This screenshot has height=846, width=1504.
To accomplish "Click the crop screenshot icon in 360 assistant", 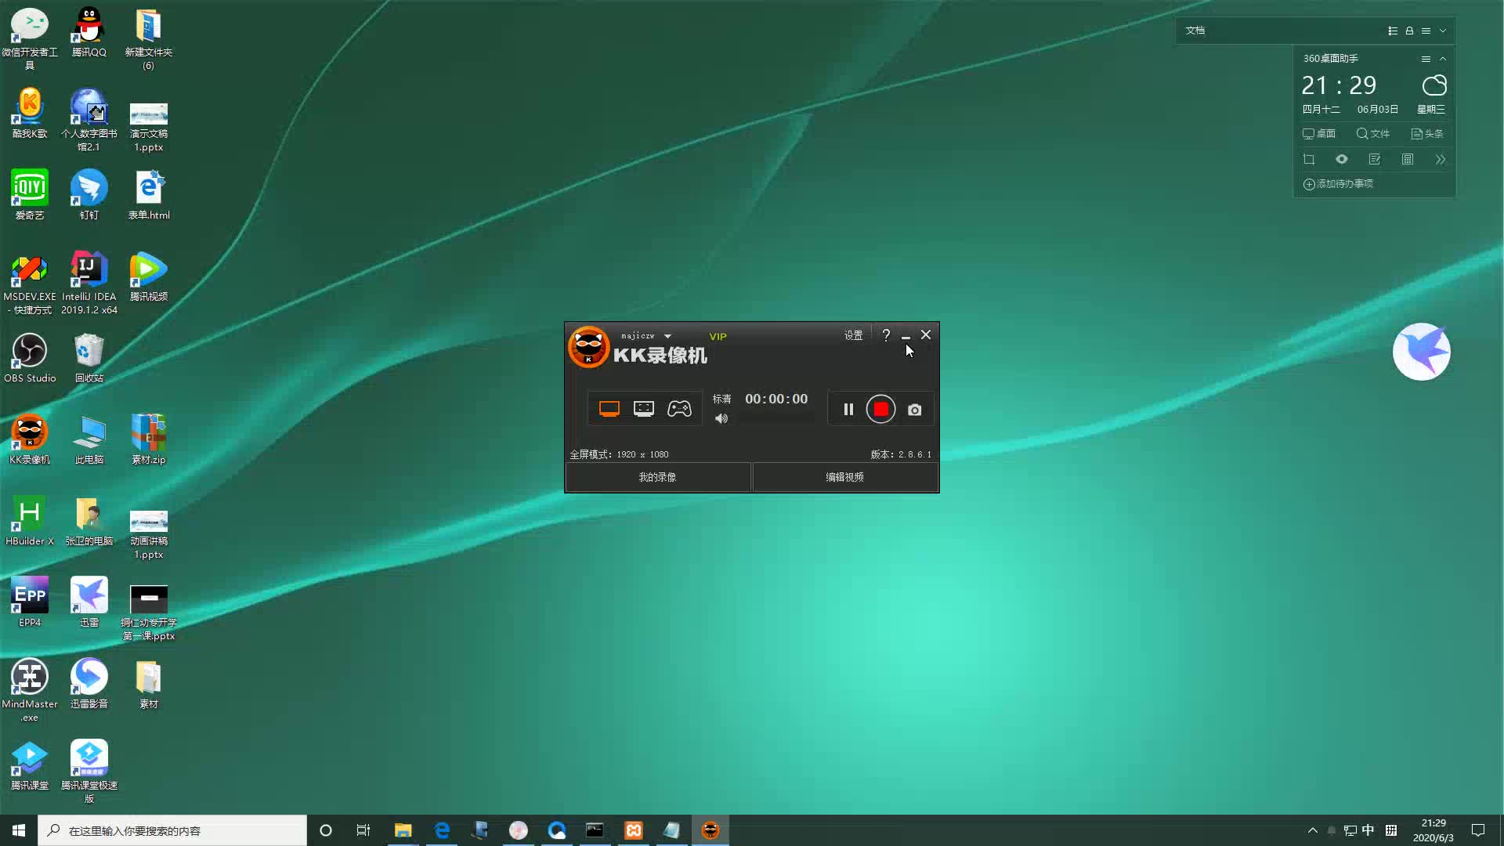I will (1309, 159).
